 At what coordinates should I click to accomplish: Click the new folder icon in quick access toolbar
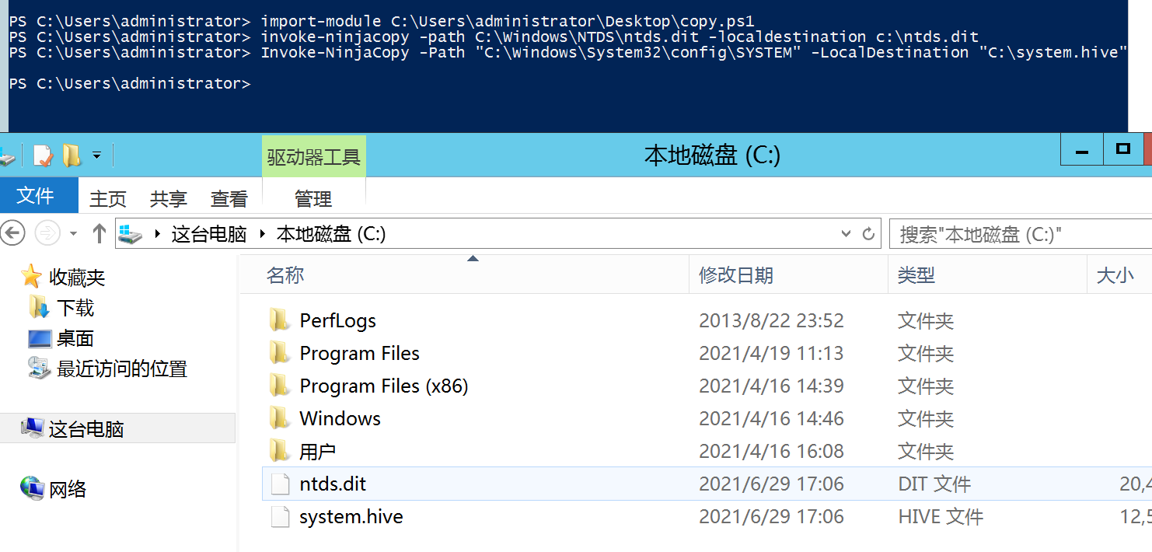click(72, 155)
